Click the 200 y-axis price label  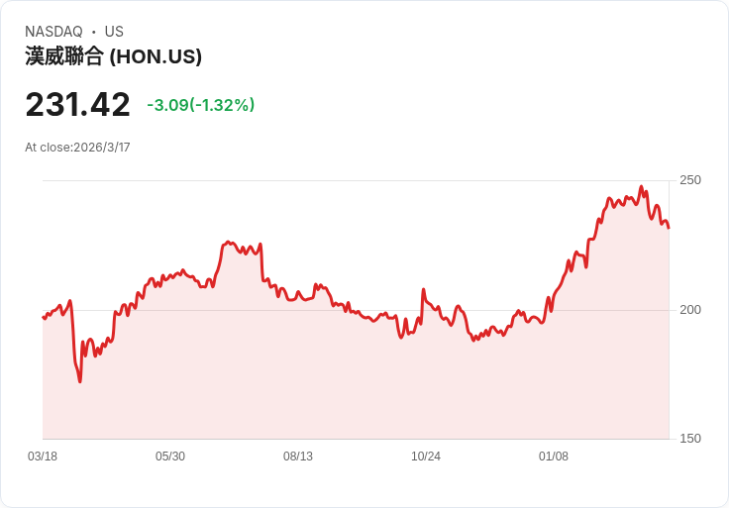point(690,310)
